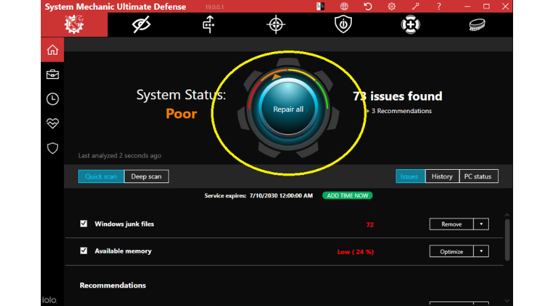Uncheck the Windows junk files checkbox

84,224
